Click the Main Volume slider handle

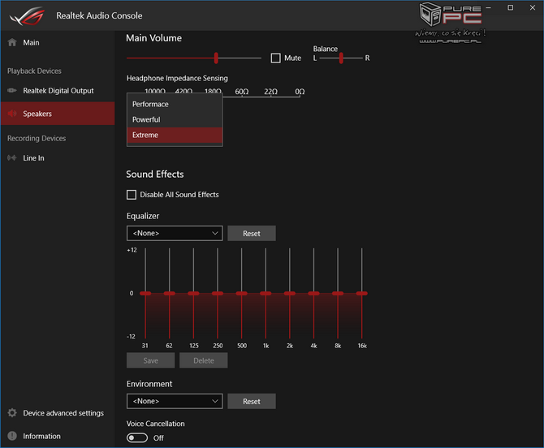[216, 58]
